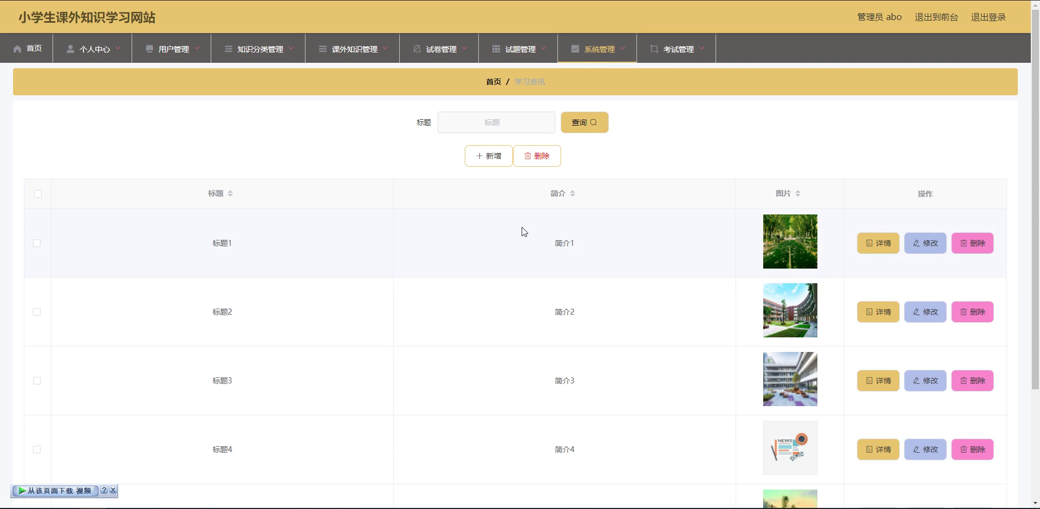The width and height of the screenshot is (1040, 509).
Task: Click the 修改 button in the 标题3 row
Action: point(925,381)
